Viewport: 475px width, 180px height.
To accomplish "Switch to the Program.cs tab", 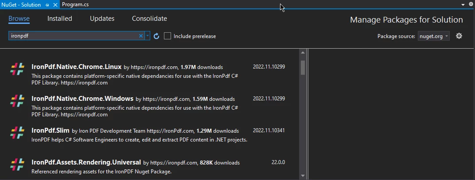I will click(75, 4).
